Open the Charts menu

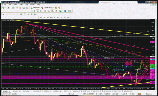pyautogui.click(x=20, y=5)
